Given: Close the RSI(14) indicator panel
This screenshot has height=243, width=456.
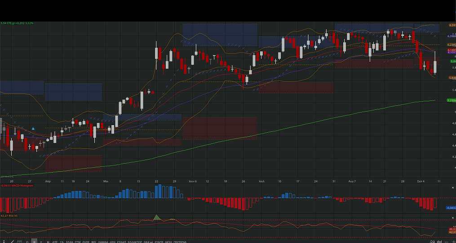Looking at the screenshot, I should [x=452, y=217].
